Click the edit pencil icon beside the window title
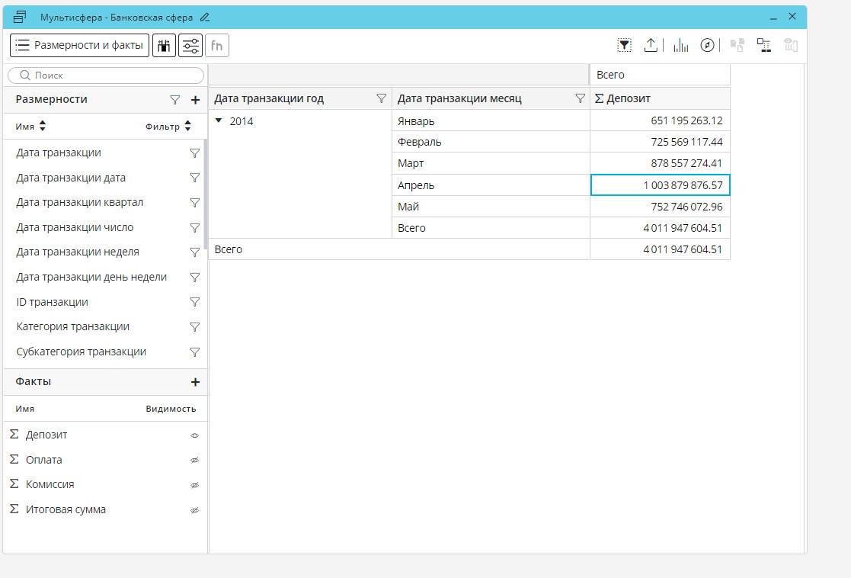Viewport: 851px width, 578px height. pyautogui.click(x=204, y=17)
